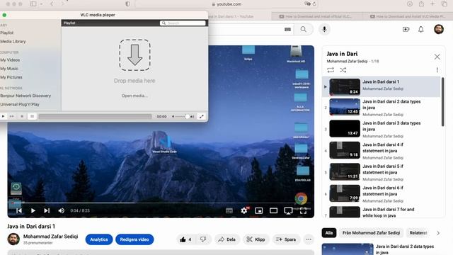
Task: Select the Relaterat filter chip
Action: pyautogui.click(x=418, y=233)
